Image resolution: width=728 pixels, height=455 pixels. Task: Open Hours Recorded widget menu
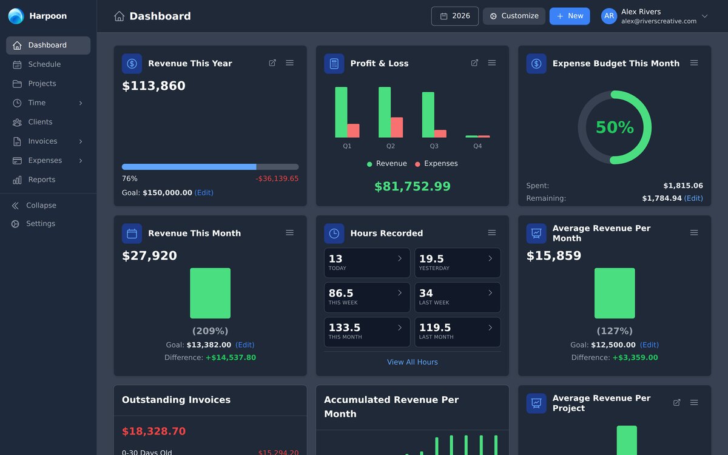point(492,233)
